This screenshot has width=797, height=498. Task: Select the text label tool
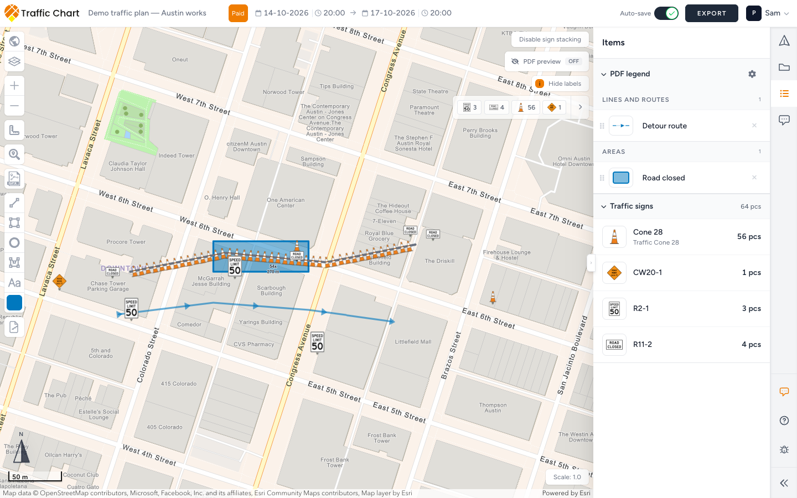point(14,283)
